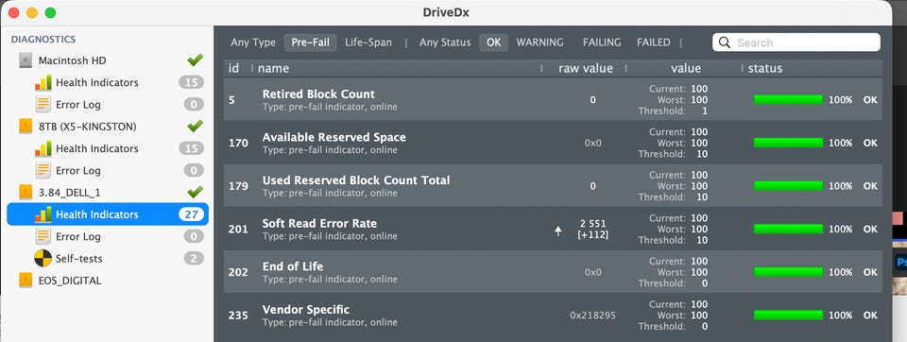
Task: Toggle the WARNING status filter
Action: [x=539, y=43]
